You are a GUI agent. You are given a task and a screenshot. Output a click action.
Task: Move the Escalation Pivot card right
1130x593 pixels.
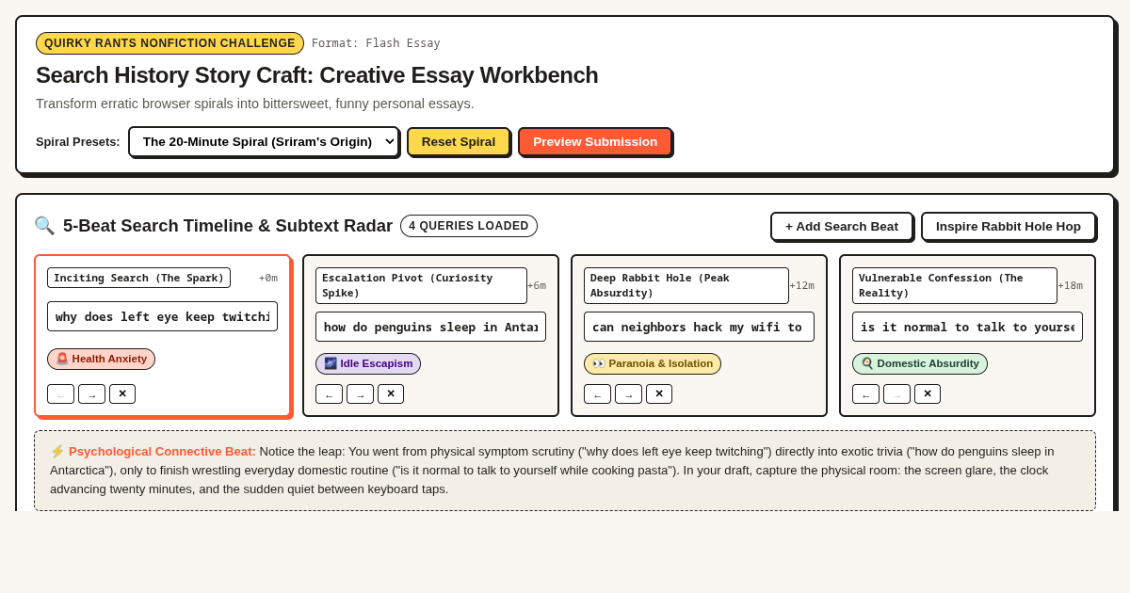(360, 394)
